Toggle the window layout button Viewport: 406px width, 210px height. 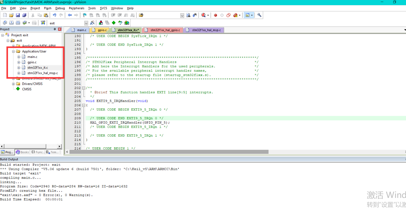[247, 15]
